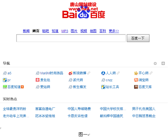Click the link chain icon beside 新浪微博

pyautogui.click(x=89, y=73)
